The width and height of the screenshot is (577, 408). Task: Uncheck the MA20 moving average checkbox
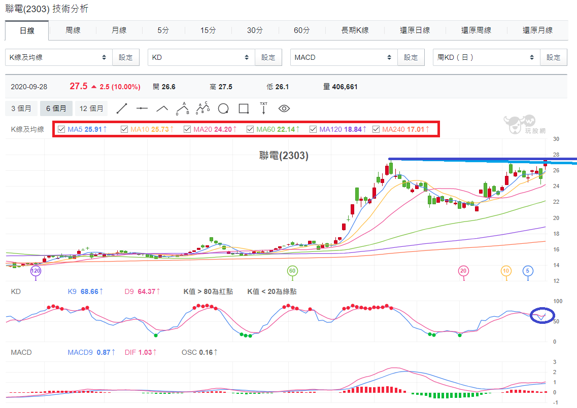187,129
